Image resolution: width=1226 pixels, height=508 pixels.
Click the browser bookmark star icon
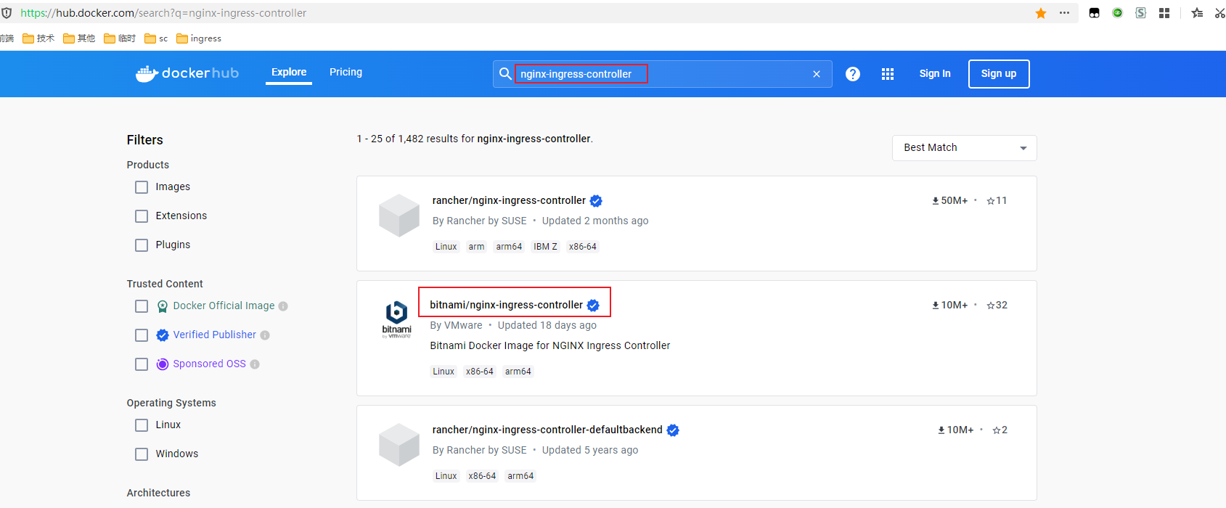tap(1041, 13)
